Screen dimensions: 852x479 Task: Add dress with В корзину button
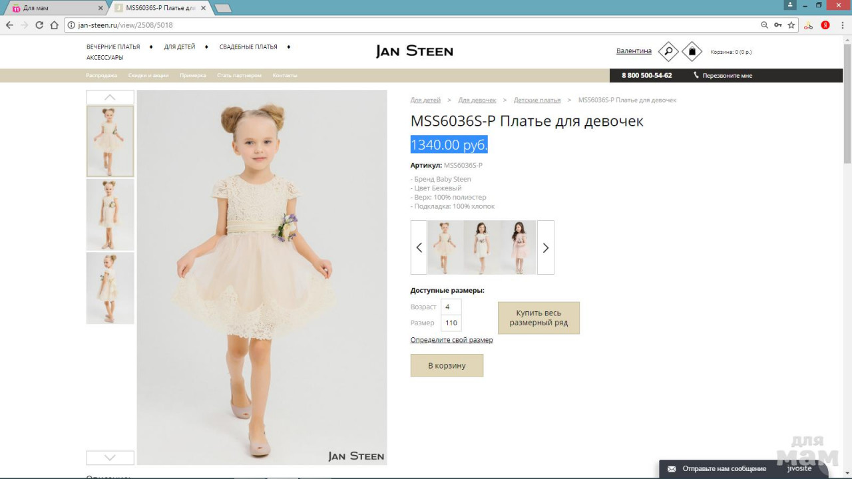[x=447, y=365]
